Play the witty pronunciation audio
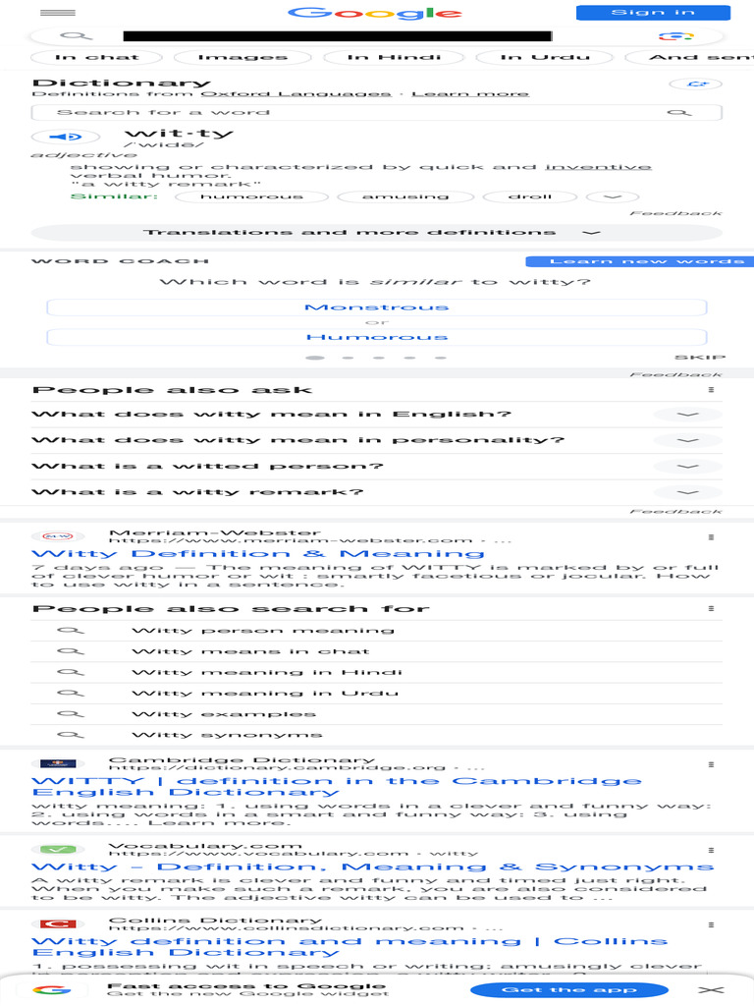The height and width of the screenshot is (1006, 754). click(66, 137)
